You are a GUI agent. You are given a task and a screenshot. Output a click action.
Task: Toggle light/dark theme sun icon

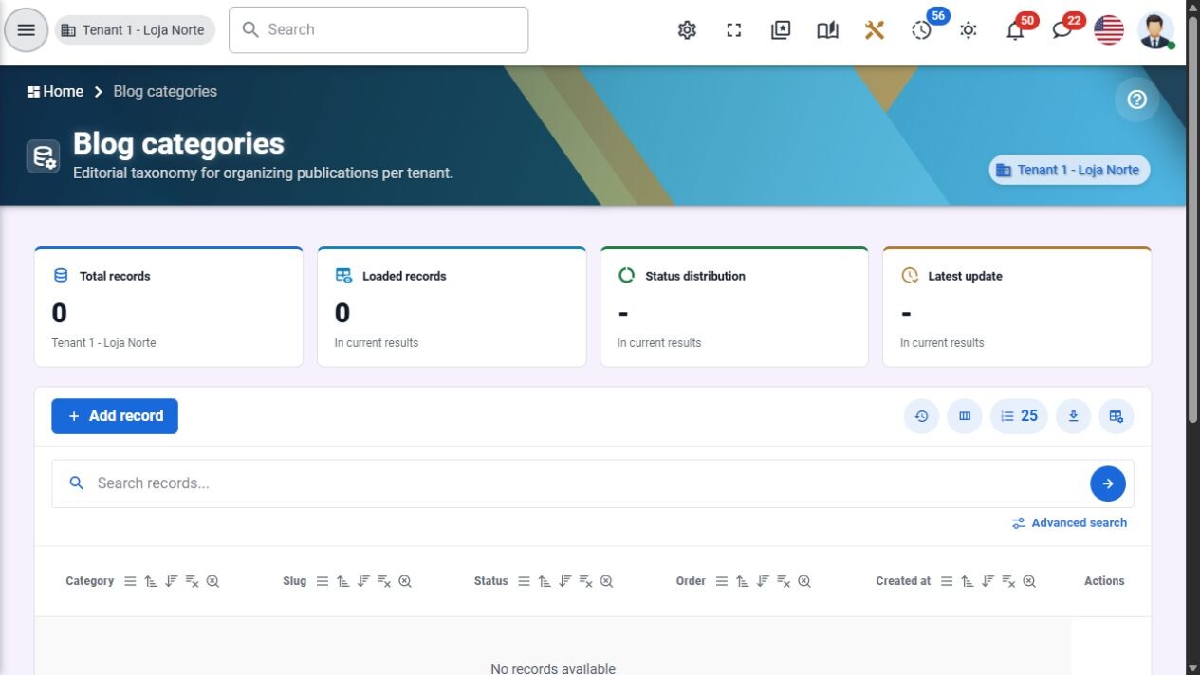969,30
